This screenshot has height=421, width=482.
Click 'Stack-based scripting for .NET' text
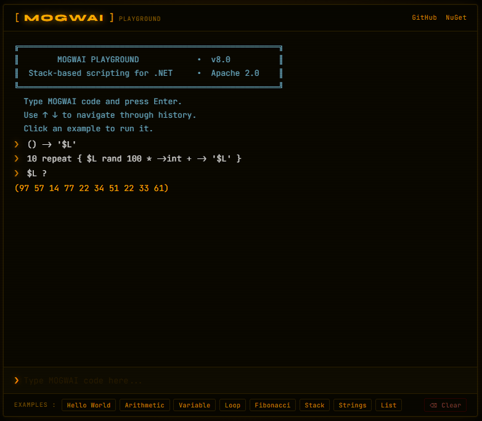(100, 73)
